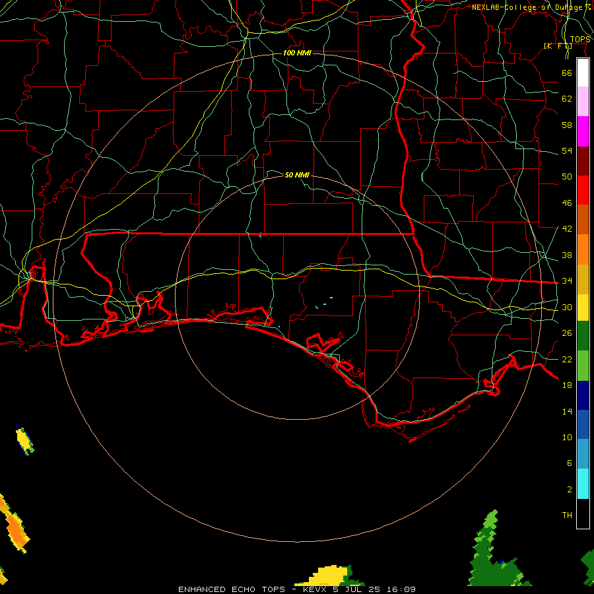
Task: Click the small yellow echo at far left
Action: [x=24, y=440]
